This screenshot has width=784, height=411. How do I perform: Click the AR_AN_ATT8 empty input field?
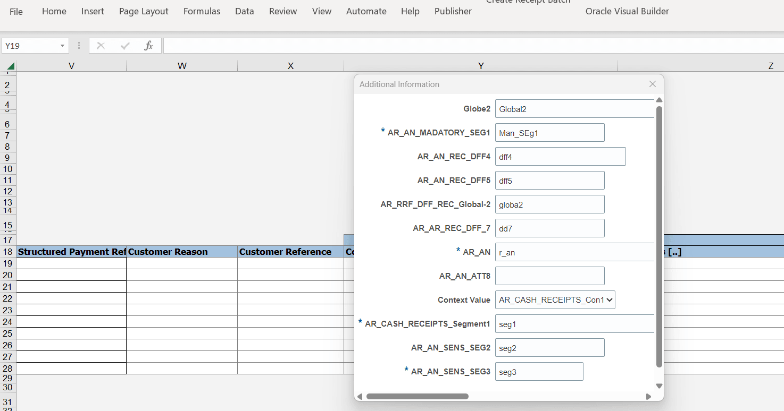[x=549, y=276]
